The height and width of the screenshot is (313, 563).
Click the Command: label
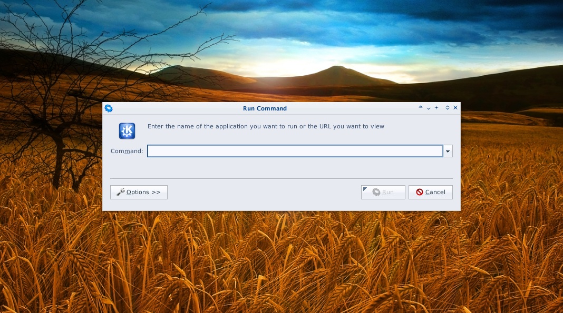pyautogui.click(x=127, y=151)
